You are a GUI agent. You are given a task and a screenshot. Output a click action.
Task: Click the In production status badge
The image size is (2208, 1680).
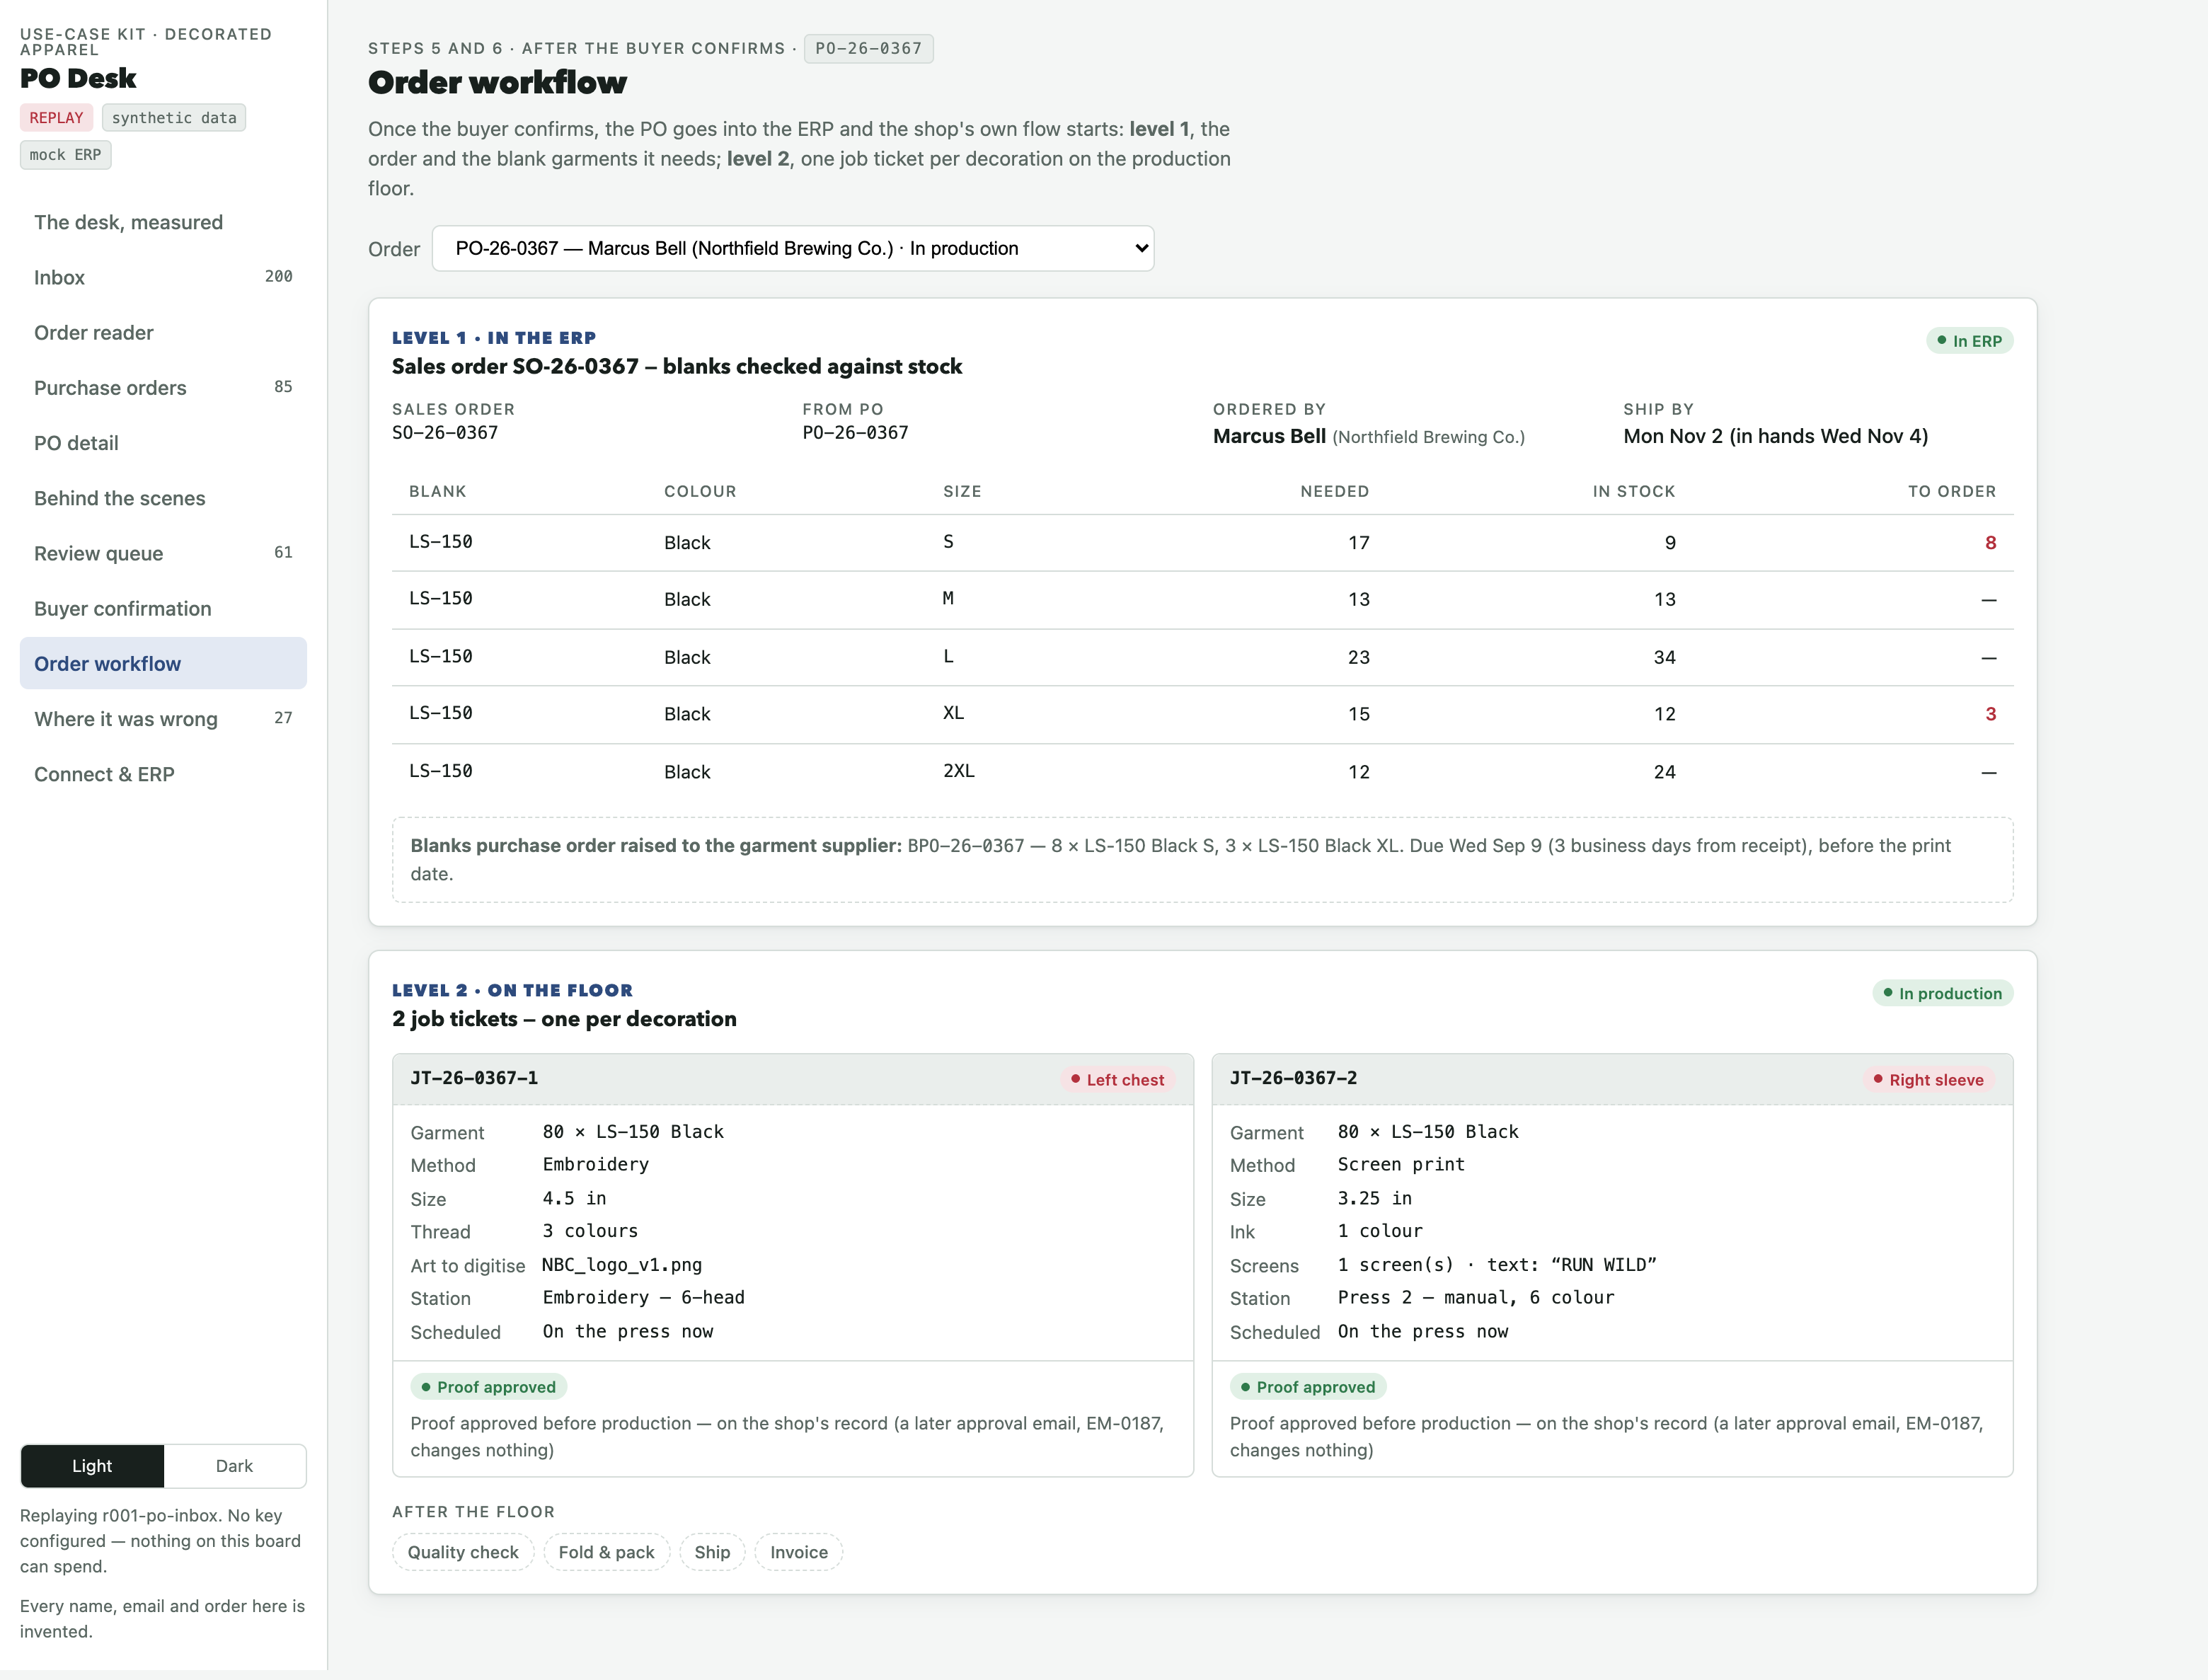tap(1942, 993)
